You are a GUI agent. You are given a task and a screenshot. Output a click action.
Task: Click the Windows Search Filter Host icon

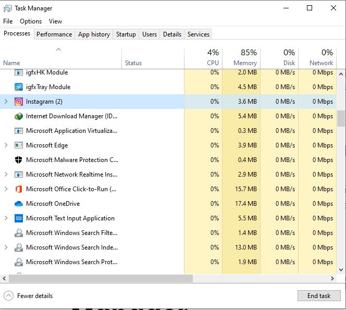pos(19,233)
